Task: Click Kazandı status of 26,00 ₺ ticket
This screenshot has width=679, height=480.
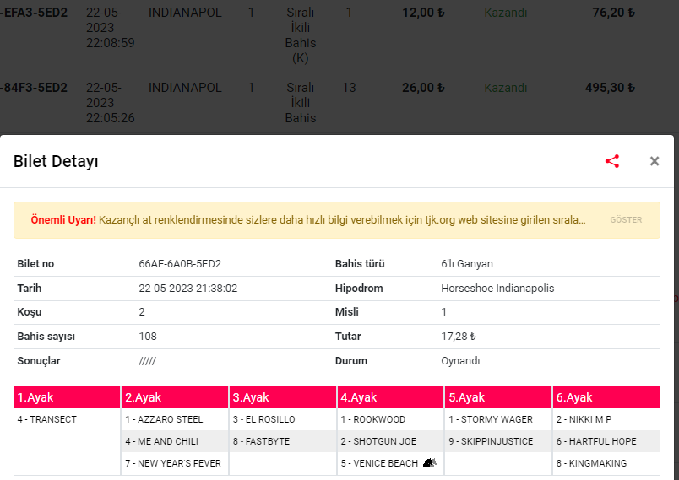Action: point(505,88)
